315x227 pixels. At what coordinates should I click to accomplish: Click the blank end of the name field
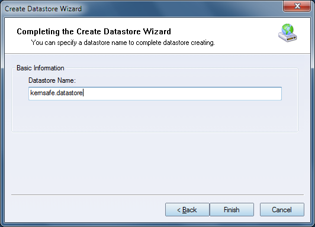coord(181,93)
